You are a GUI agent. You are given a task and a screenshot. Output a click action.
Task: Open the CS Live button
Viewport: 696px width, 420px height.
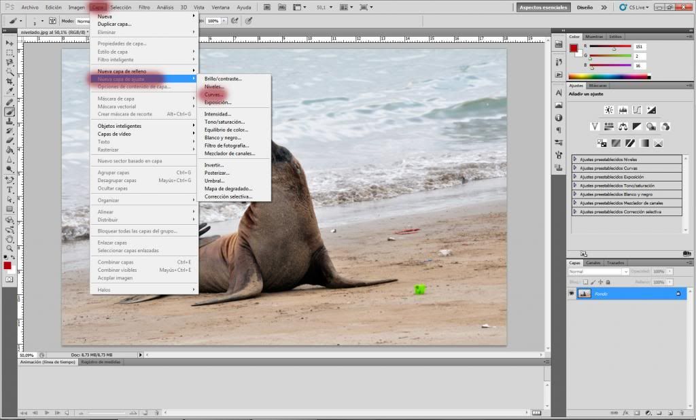coord(634,7)
